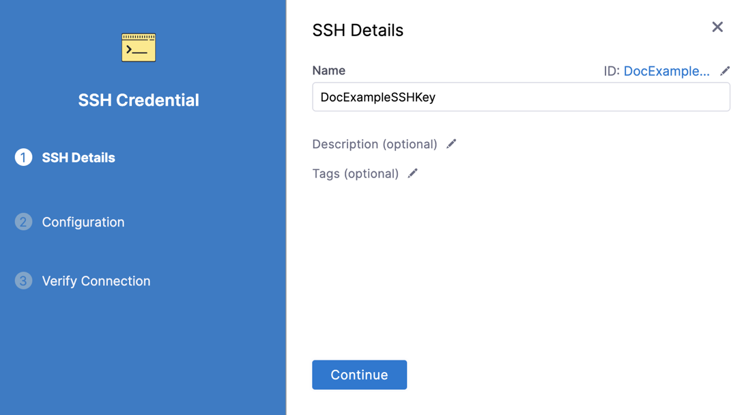This screenshot has height=415, width=755.
Task: Click the step 1 number circle
Action: (24, 158)
